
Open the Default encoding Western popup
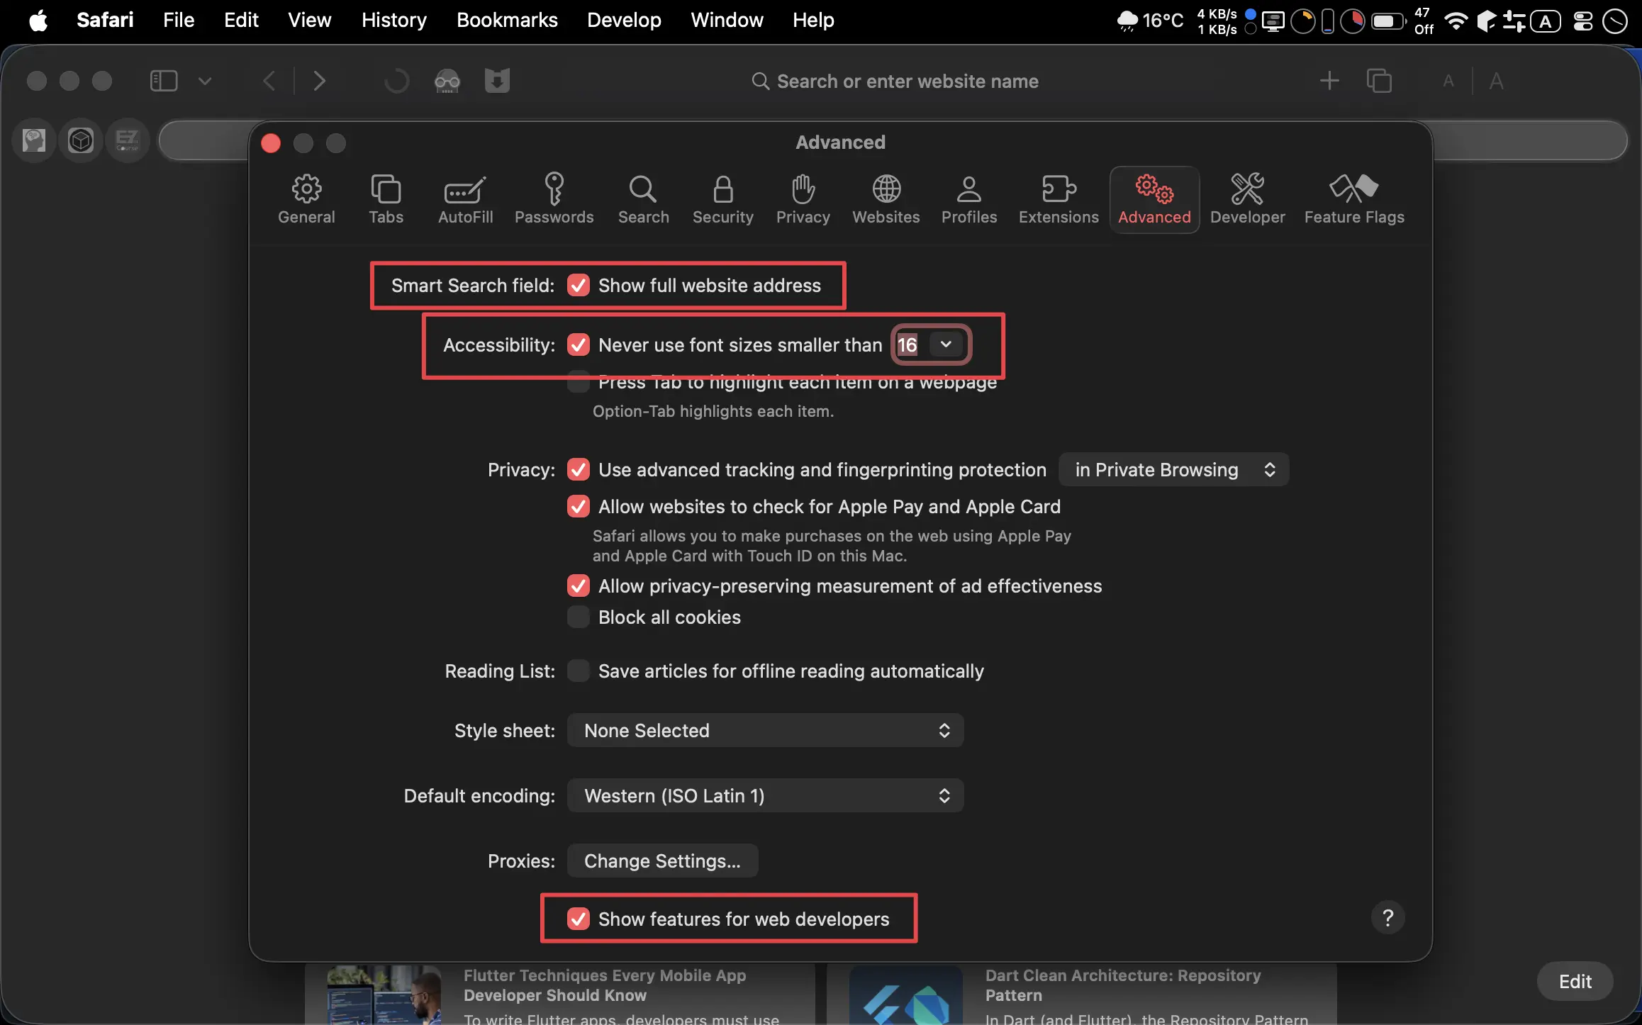pyautogui.click(x=765, y=796)
